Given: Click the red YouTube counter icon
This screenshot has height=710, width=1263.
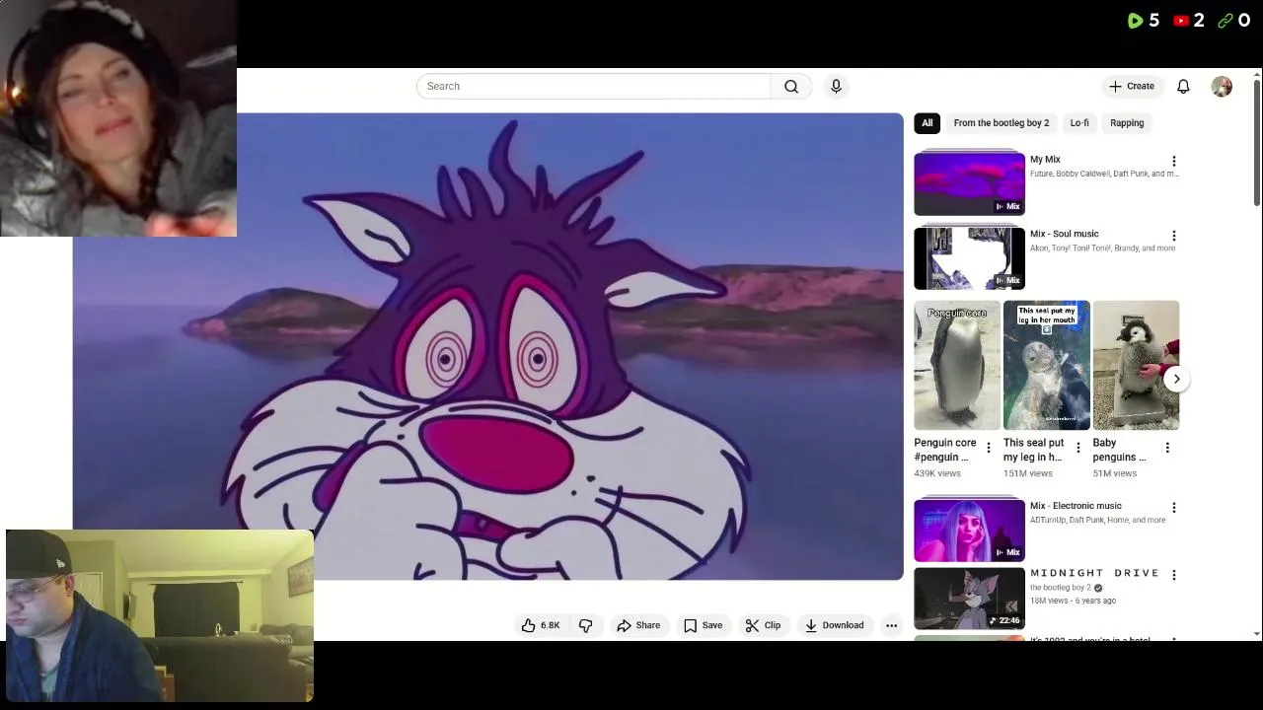Looking at the screenshot, I should click(1181, 21).
